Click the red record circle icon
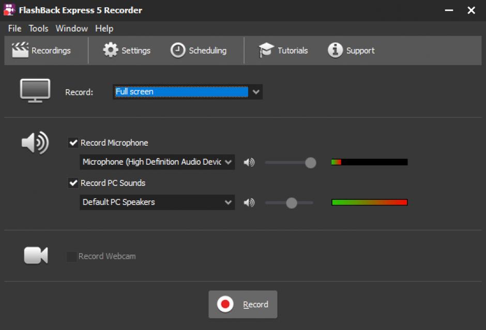Image resolution: width=486 pixels, height=330 pixels. point(225,304)
